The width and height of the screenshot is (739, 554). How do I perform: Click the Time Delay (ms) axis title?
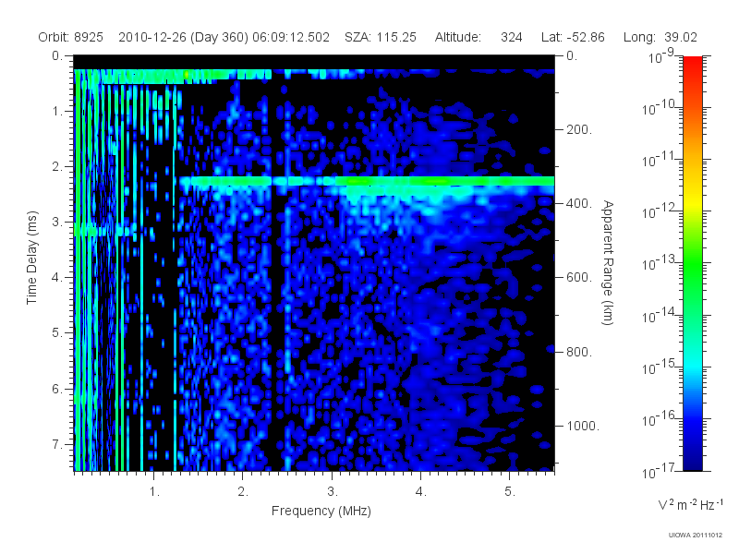point(31,258)
